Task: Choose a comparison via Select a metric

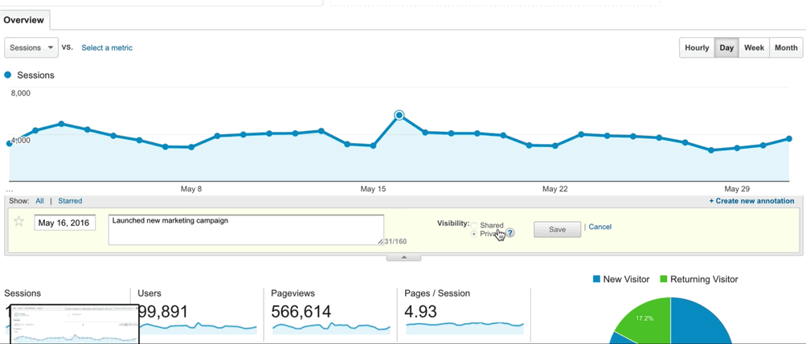Action: (107, 47)
